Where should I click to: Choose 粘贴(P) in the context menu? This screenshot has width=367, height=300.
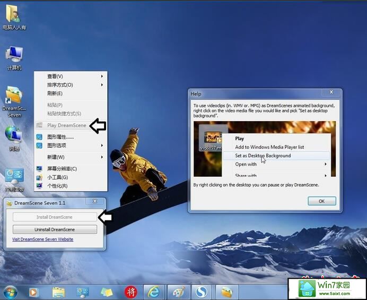pos(71,105)
